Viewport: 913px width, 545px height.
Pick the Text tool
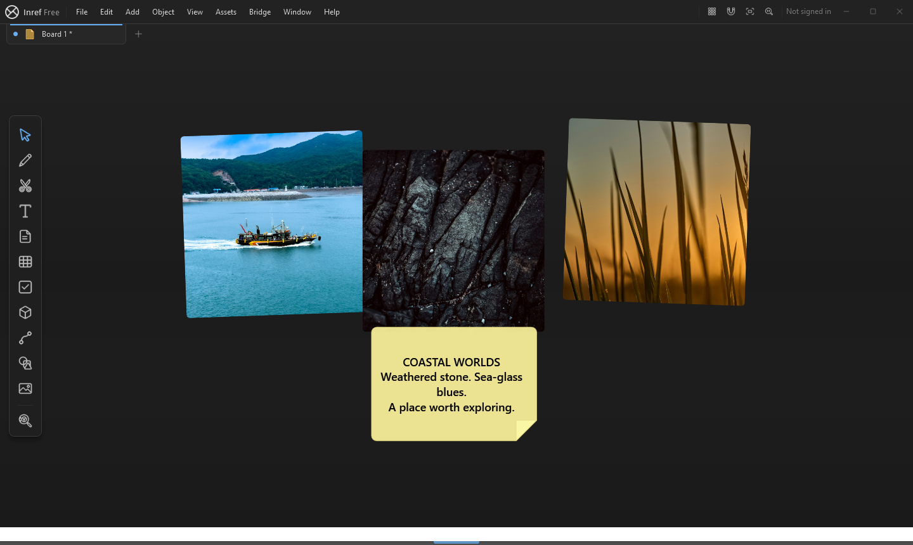(25, 211)
